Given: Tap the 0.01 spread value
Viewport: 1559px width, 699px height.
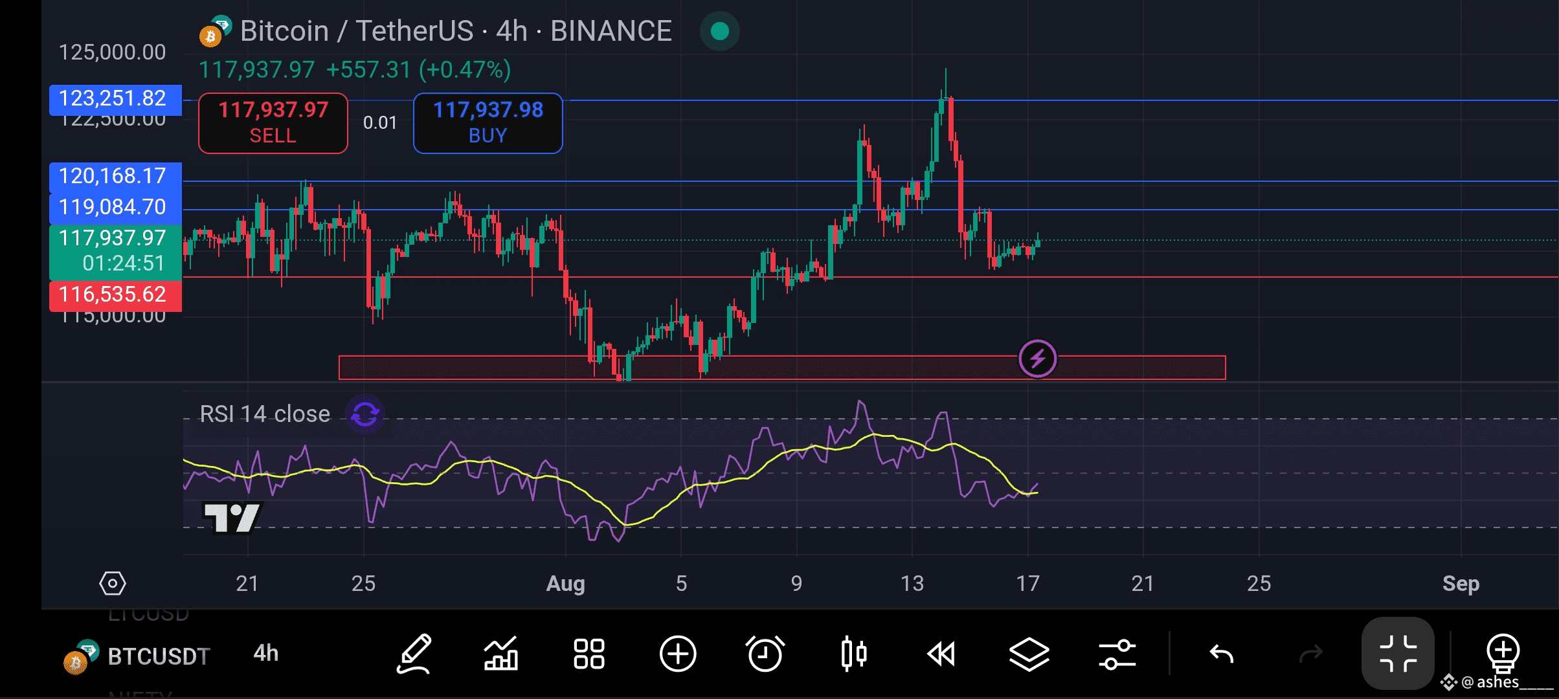Looking at the screenshot, I should [380, 123].
